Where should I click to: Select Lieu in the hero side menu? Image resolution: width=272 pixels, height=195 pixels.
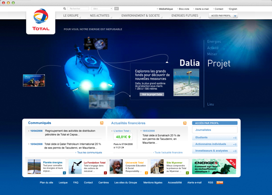point(211,104)
